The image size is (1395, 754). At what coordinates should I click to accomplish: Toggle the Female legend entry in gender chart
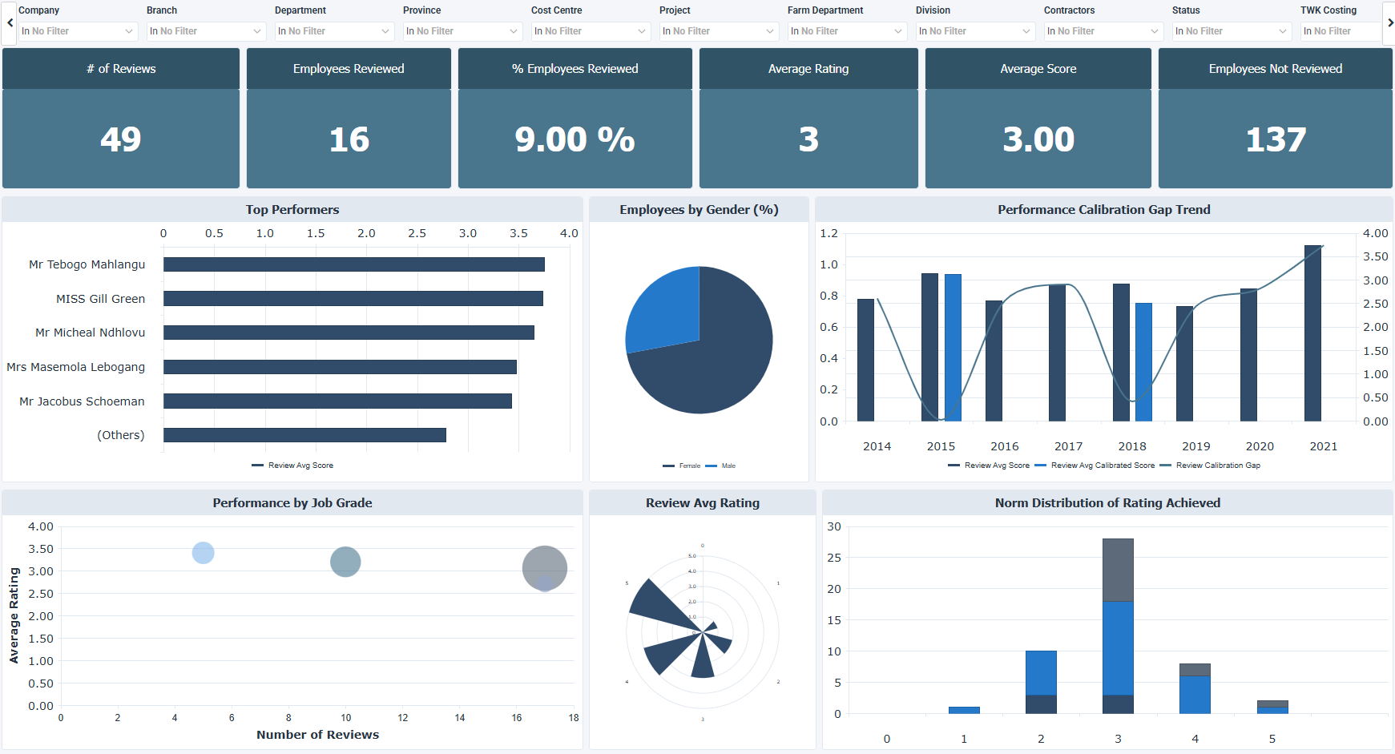click(x=682, y=466)
